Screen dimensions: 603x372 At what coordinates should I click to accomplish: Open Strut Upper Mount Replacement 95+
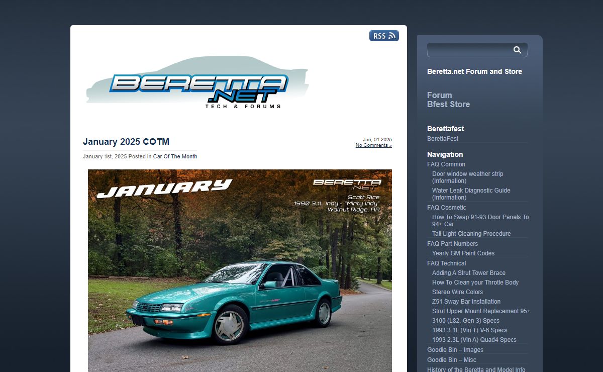(x=481, y=311)
